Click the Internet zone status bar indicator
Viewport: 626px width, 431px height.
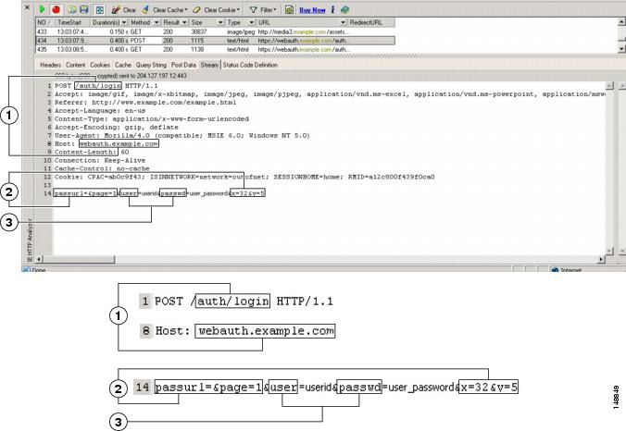[x=567, y=270]
